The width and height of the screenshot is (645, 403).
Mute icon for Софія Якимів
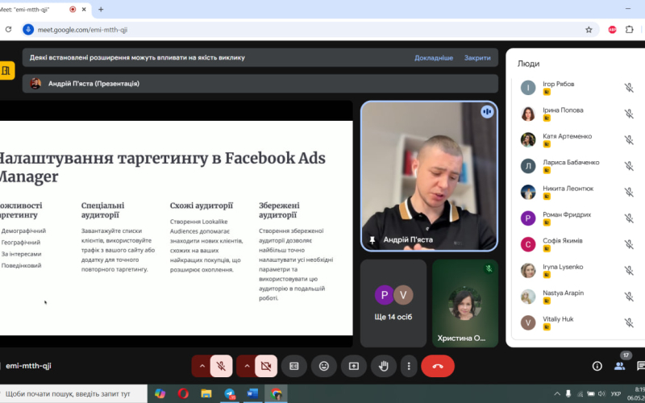629,244
